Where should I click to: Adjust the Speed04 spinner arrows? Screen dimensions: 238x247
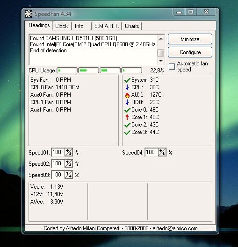coord(162,152)
